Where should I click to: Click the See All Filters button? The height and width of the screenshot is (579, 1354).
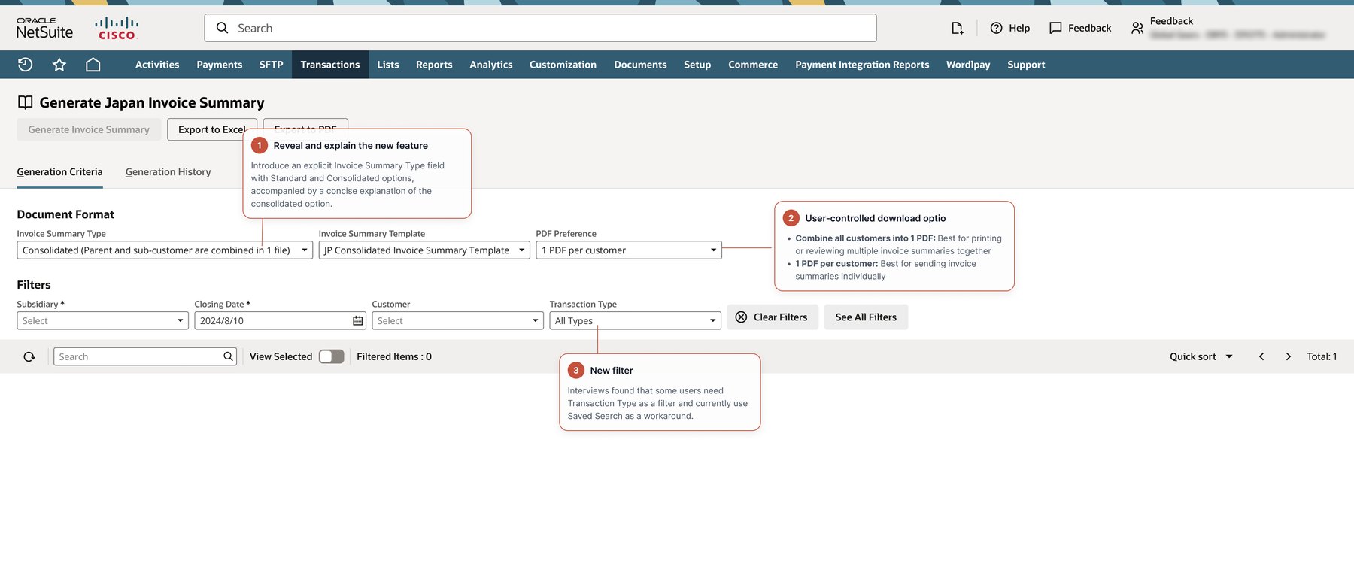866,317
